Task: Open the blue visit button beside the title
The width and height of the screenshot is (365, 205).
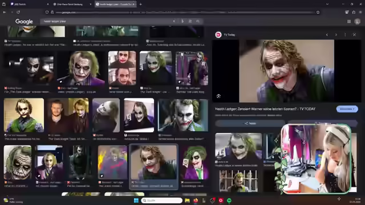Action: point(347,109)
